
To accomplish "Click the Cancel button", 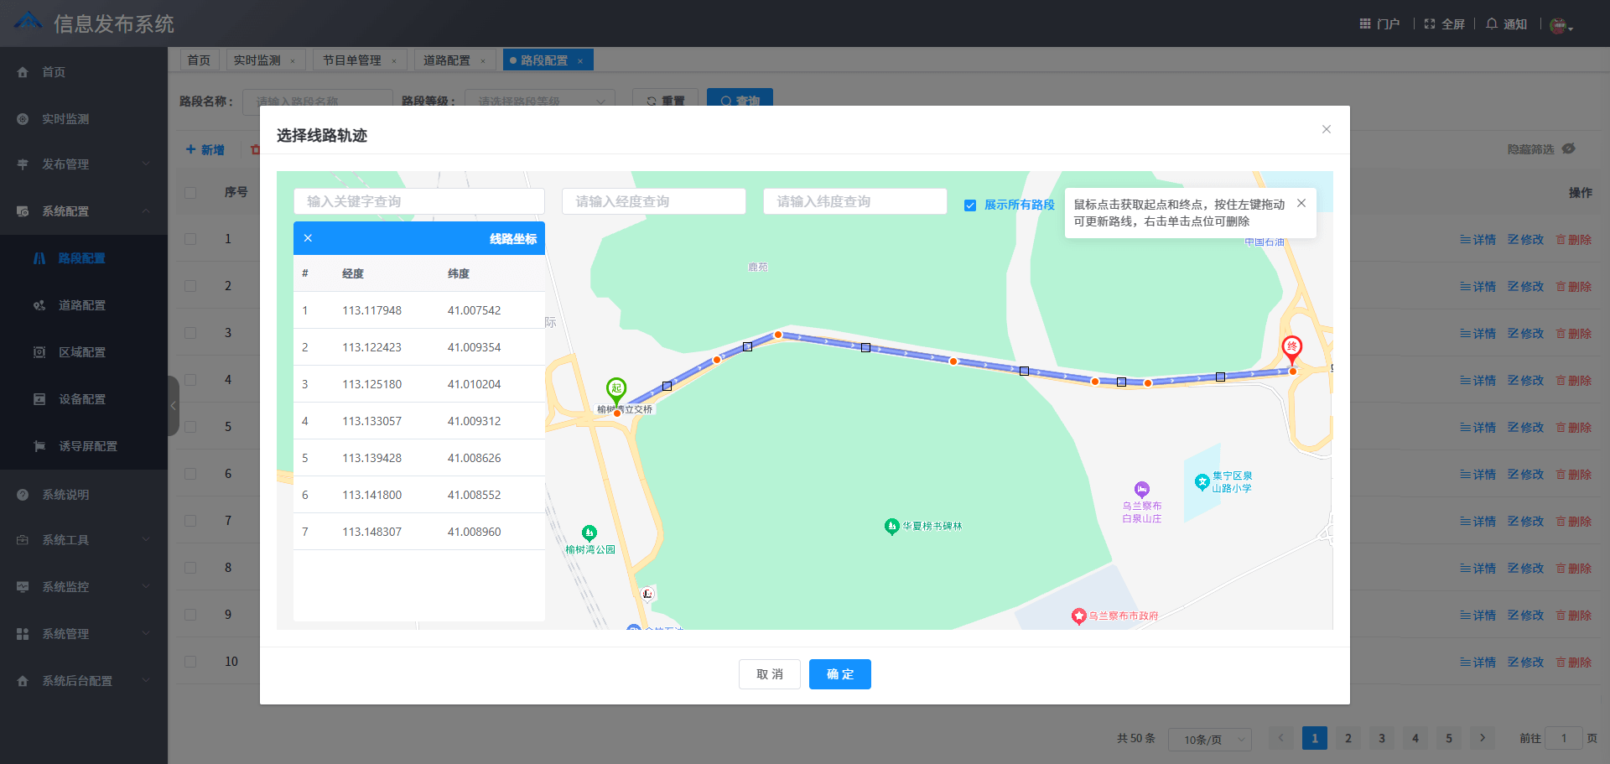I will tap(769, 674).
